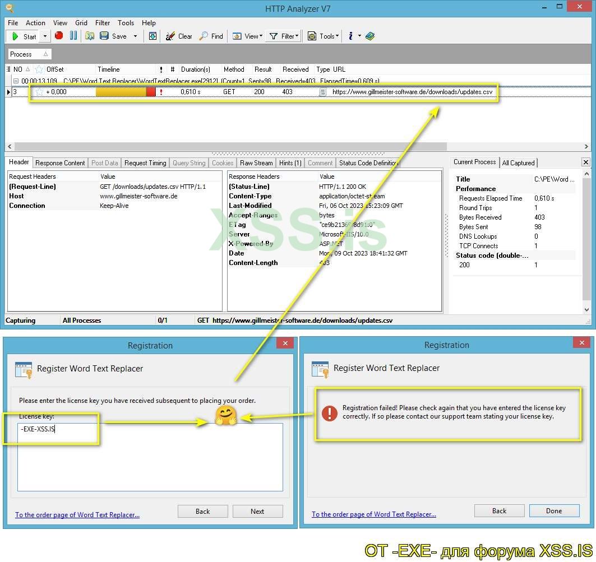
Task: Sort by the Received column header
Action: [295, 69]
